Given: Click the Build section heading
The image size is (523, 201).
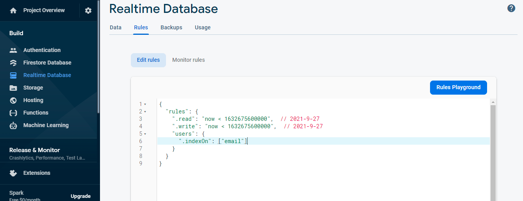Looking at the screenshot, I should tap(16, 33).
